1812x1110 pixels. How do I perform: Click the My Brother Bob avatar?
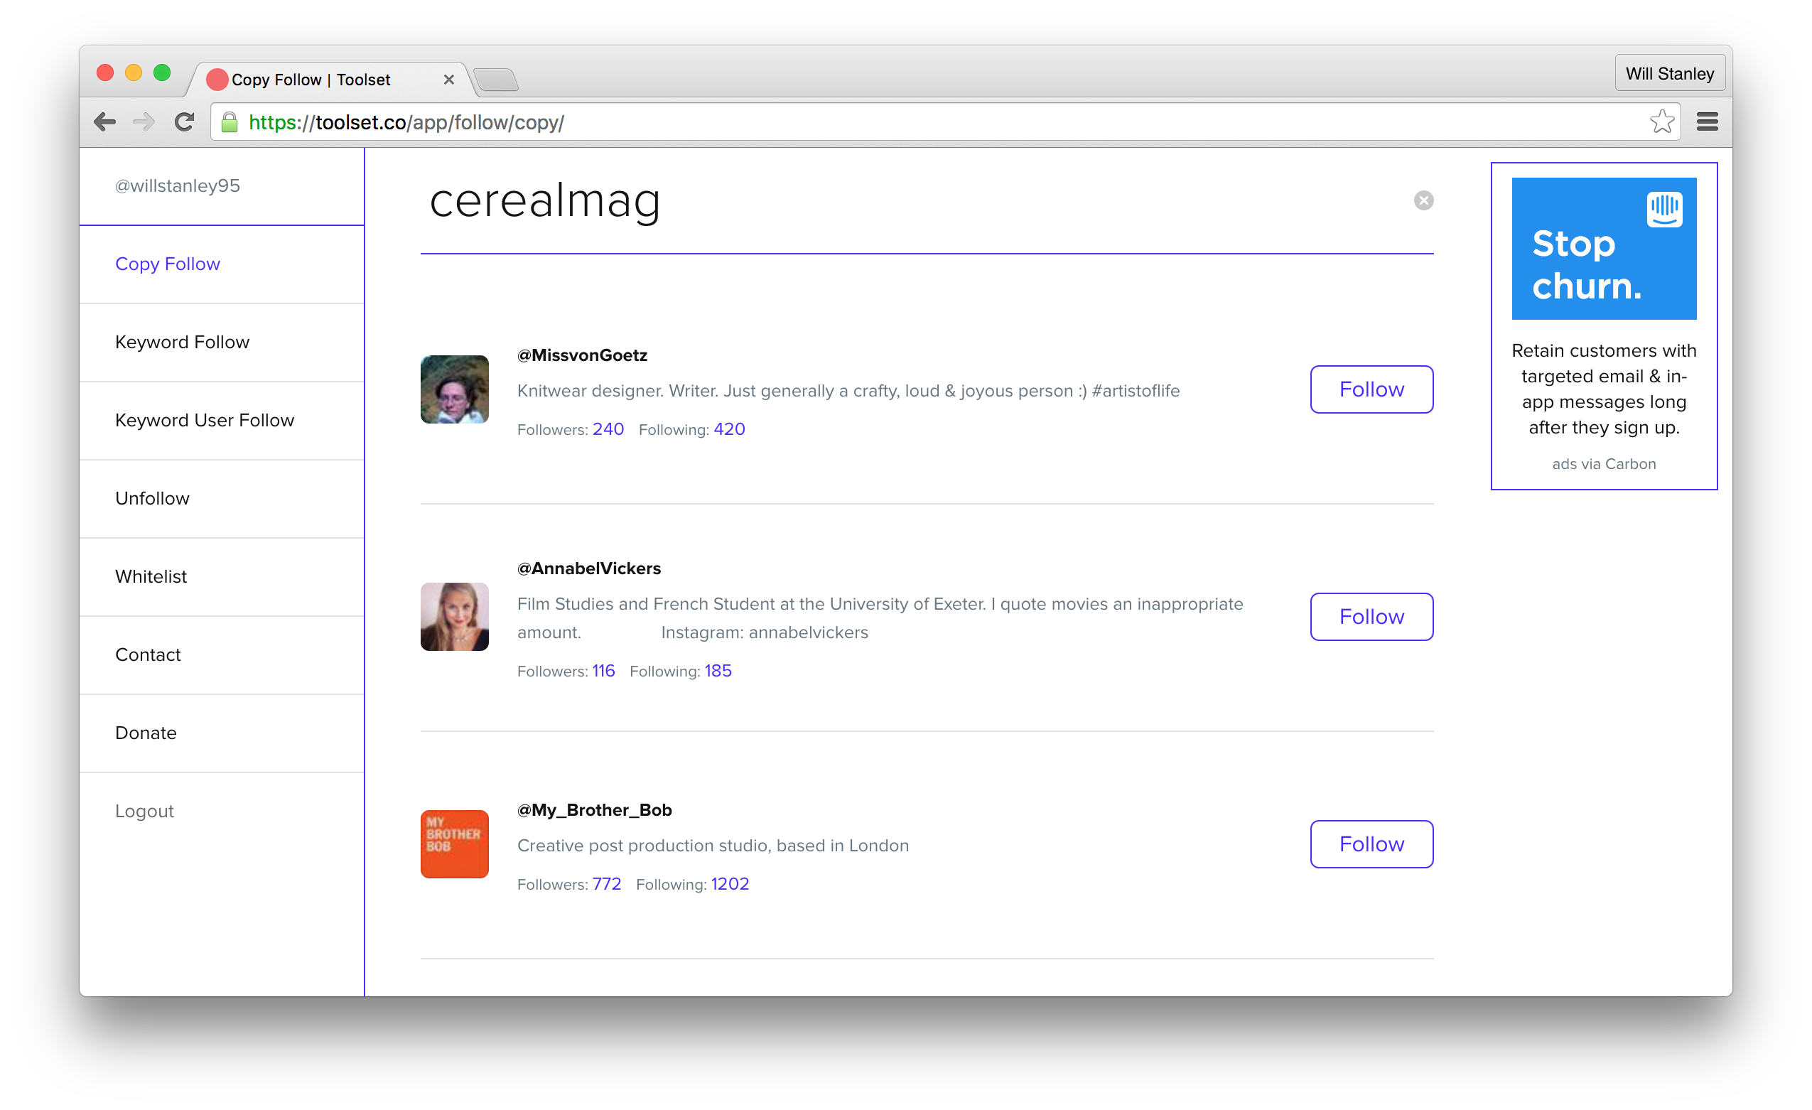(x=455, y=844)
